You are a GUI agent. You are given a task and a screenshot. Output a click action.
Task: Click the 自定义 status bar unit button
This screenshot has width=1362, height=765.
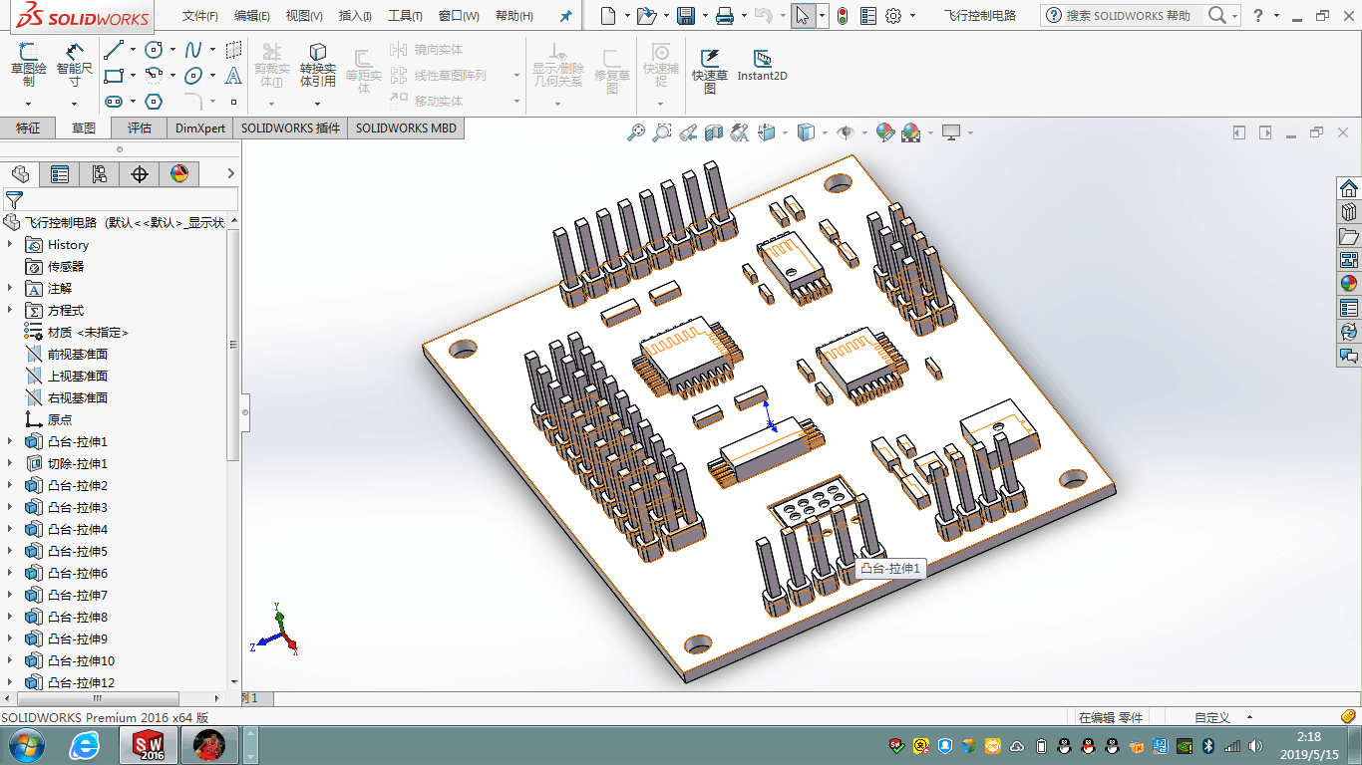click(1211, 717)
